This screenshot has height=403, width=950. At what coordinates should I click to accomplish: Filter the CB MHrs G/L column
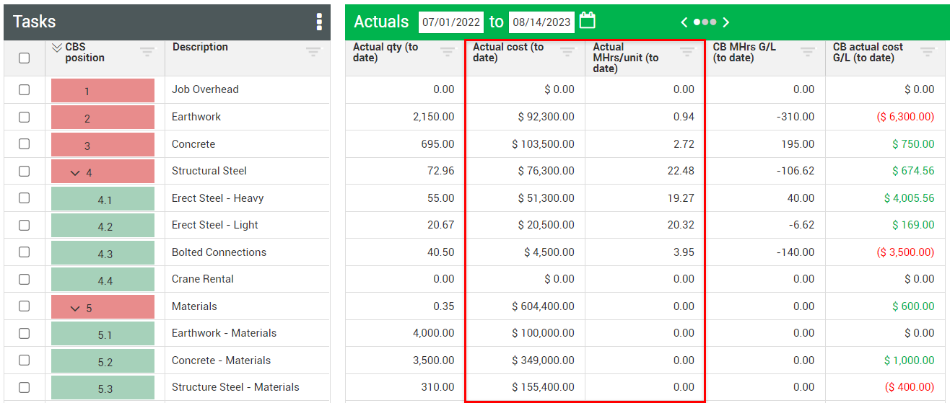(x=807, y=52)
